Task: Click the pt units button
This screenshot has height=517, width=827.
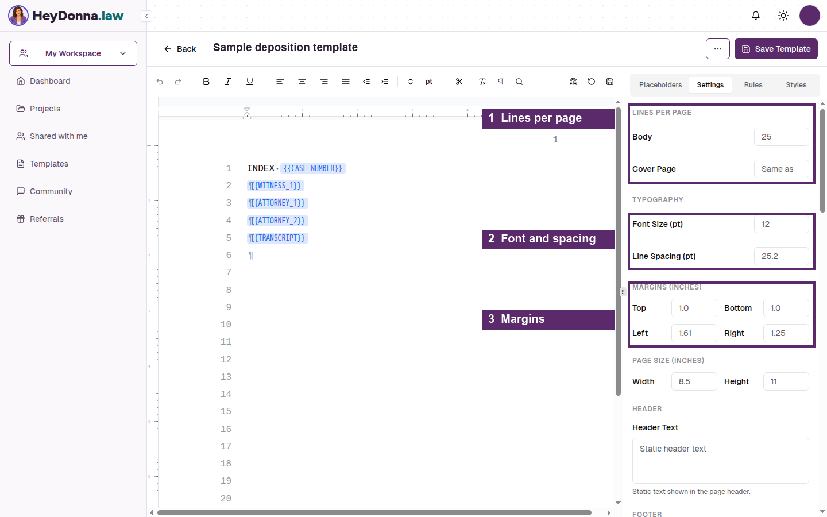Action: [x=429, y=82]
